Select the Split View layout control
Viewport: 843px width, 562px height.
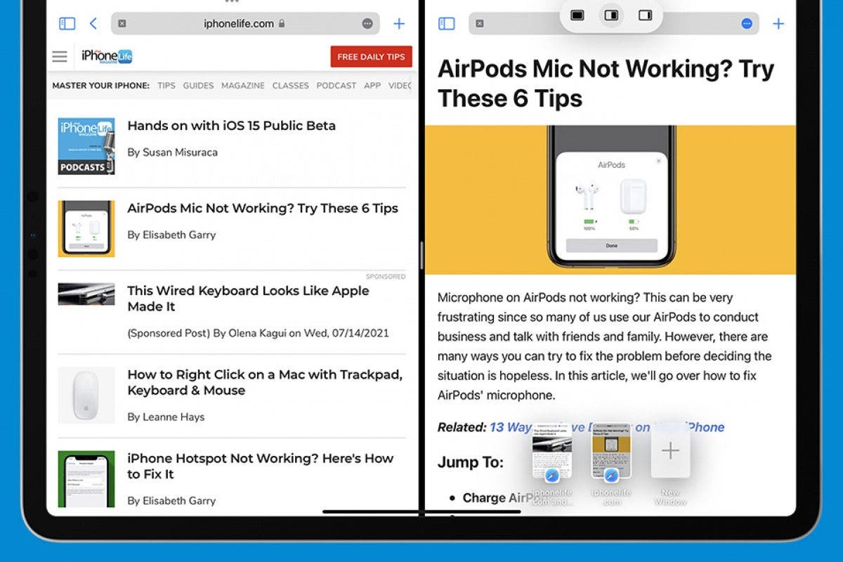[x=610, y=14]
